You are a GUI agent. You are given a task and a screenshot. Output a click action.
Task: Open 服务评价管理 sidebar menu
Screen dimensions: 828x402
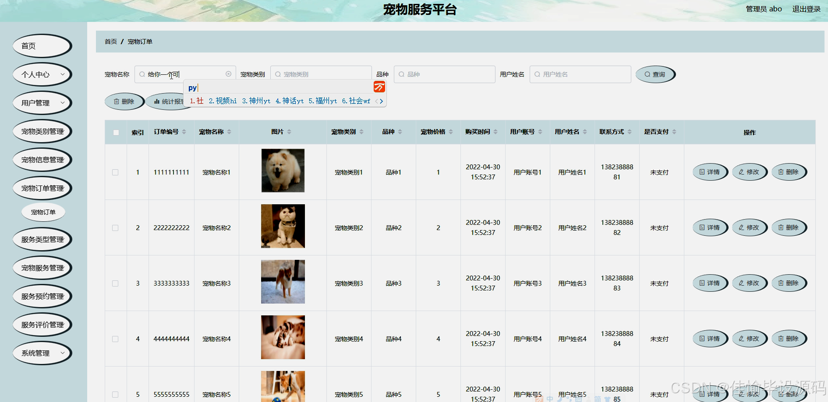[42, 325]
